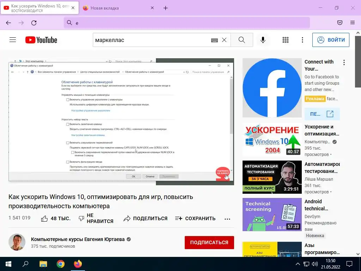This screenshot has height=271, width=361.
Task: Show hidden tray icons chevron
Action: [x=298, y=264]
